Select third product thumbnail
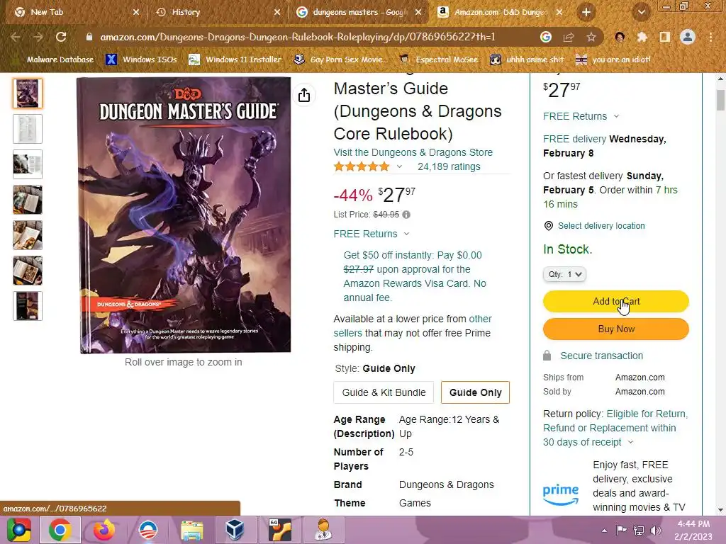This screenshot has width=726, height=544. click(x=28, y=164)
